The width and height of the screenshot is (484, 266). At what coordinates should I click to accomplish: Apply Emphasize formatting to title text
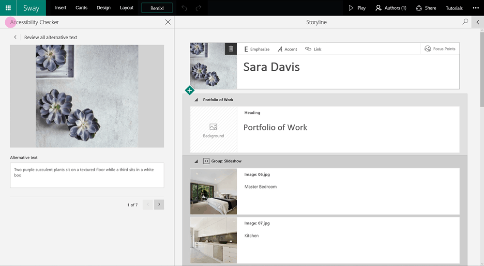click(x=257, y=49)
